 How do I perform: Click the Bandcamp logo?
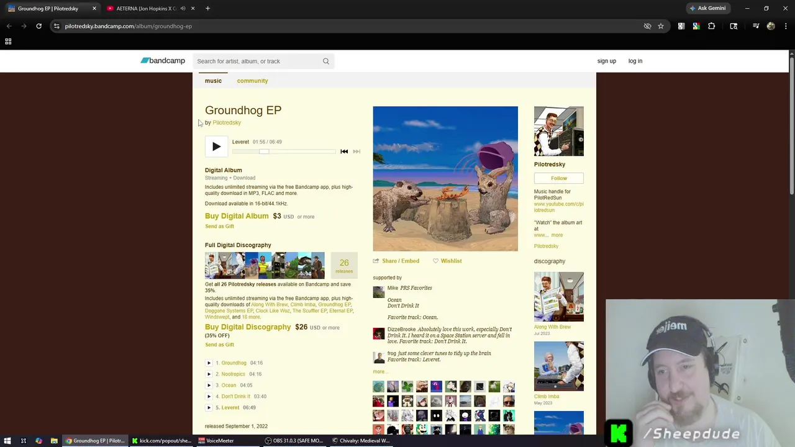(x=163, y=61)
